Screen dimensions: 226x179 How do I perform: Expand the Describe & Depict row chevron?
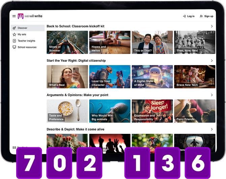coord(212,129)
